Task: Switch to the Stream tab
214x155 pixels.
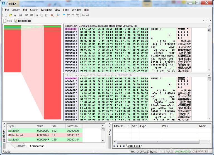Action: click(x=21, y=146)
